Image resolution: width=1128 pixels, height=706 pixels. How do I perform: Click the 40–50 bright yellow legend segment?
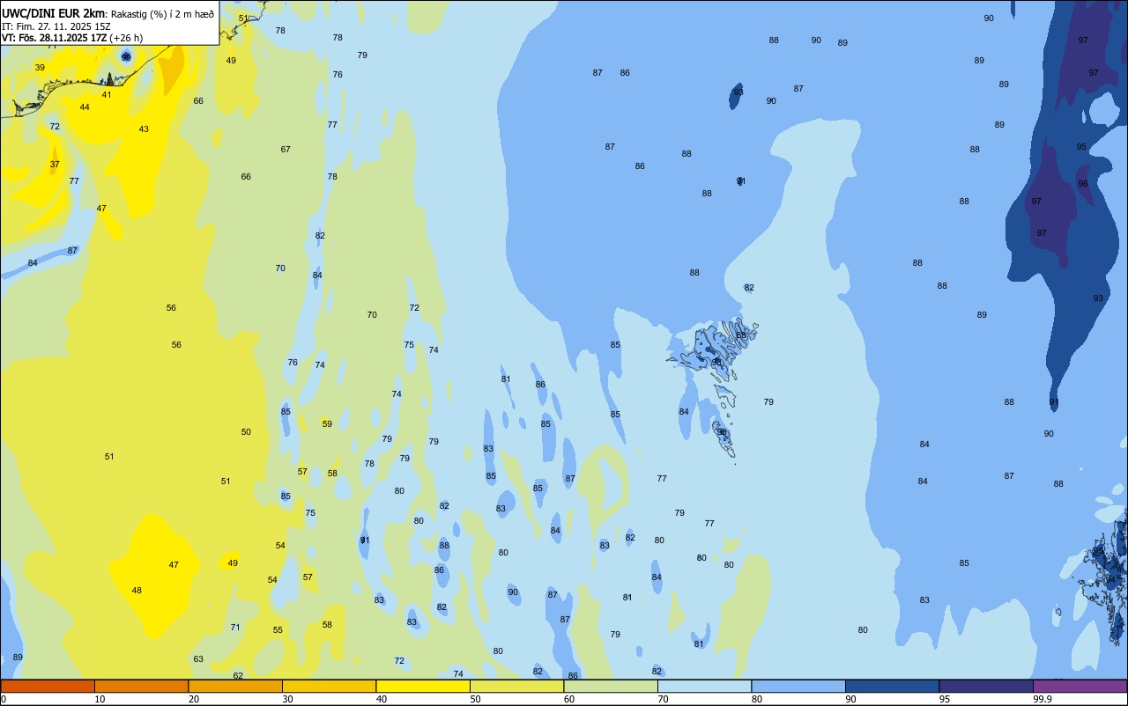[423, 686]
